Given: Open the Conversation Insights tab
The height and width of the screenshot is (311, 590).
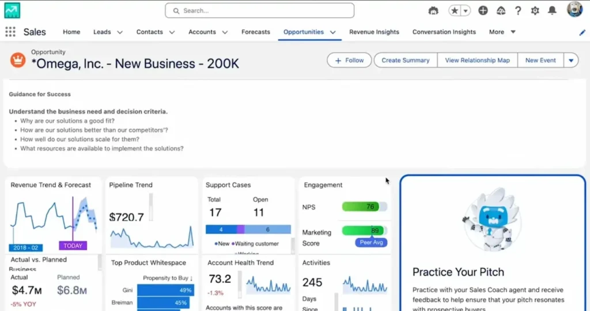Looking at the screenshot, I should (444, 32).
